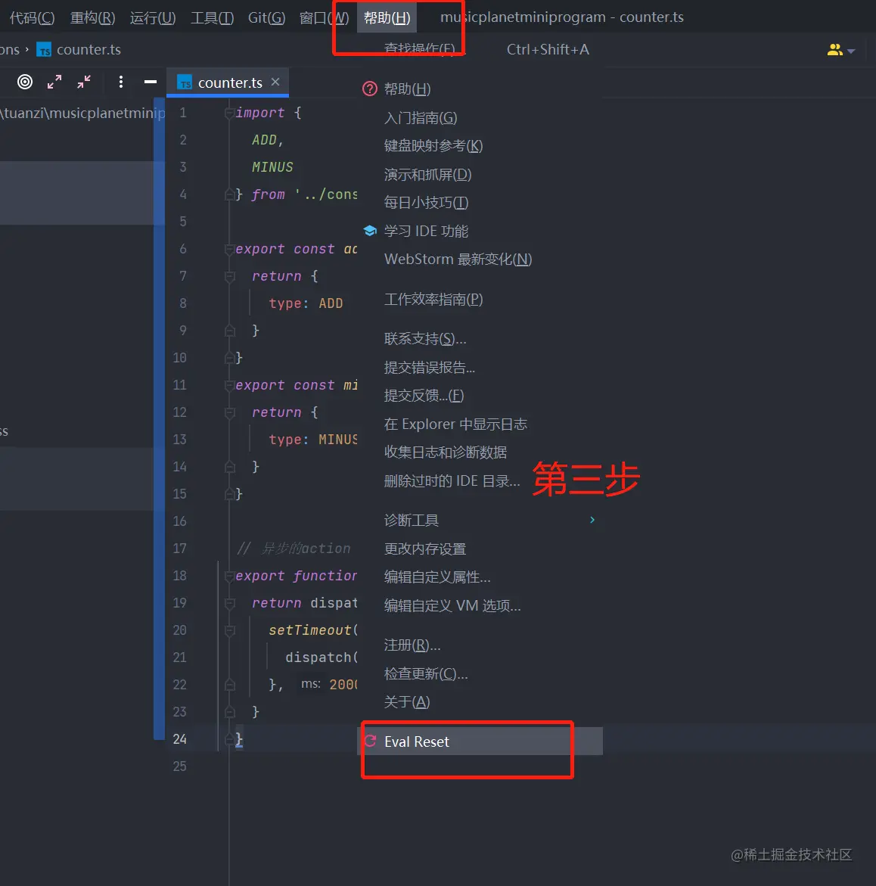Viewport: 876px width, 886px height.
Task: Collapse the setTimeout fold on line 20
Action: (x=229, y=630)
